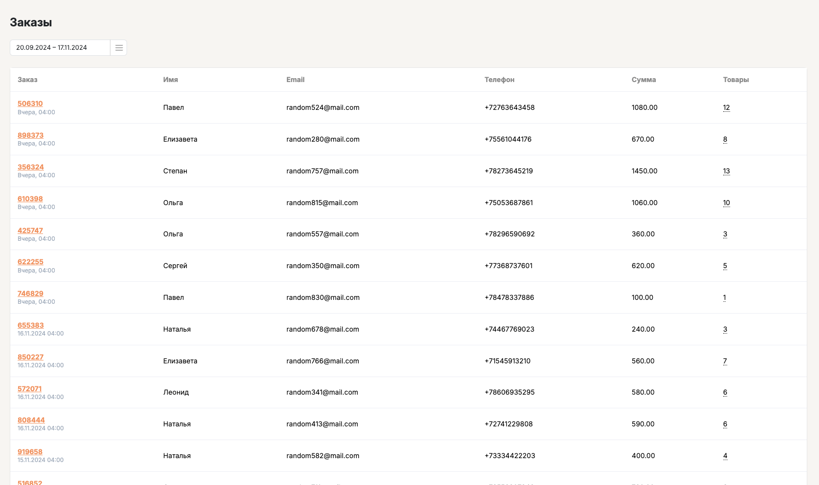Image resolution: width=819 pixels, height=485 pixels.
Task: Expand the 13 items for Степан's order
Action: coord(726,171)
